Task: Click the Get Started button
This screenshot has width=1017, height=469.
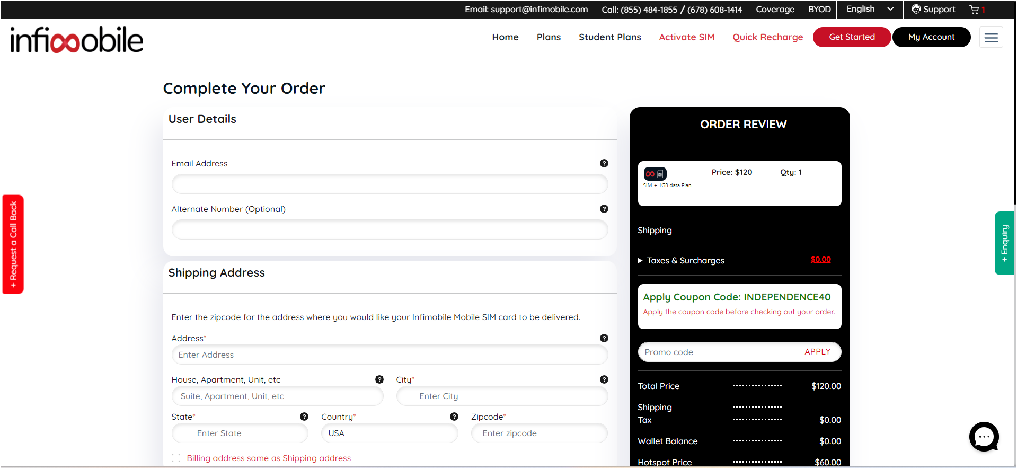Action: 852,37
